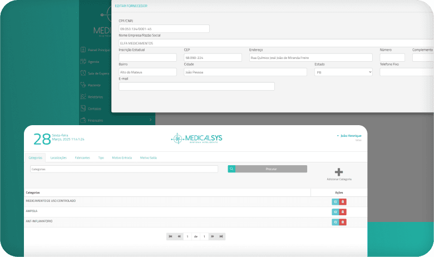The height and width of the screenshot is (257, 434).
Task: Delete the AMPOLA category
Action: (x=343, y=212)
